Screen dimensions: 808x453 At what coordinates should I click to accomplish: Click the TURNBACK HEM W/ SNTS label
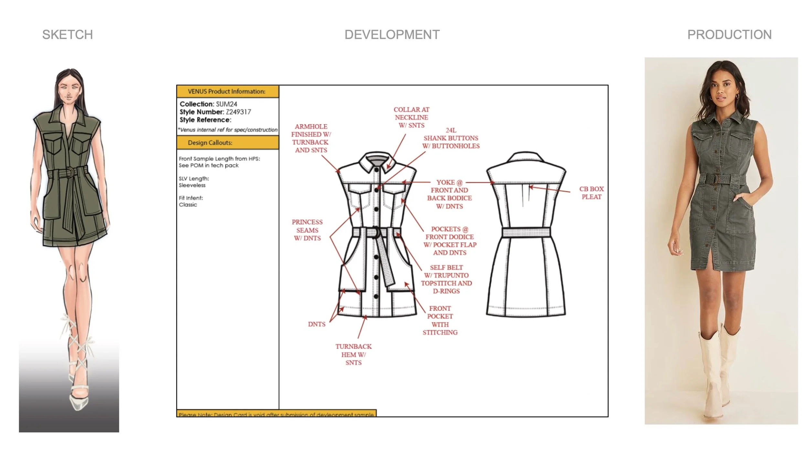[353, 354]
